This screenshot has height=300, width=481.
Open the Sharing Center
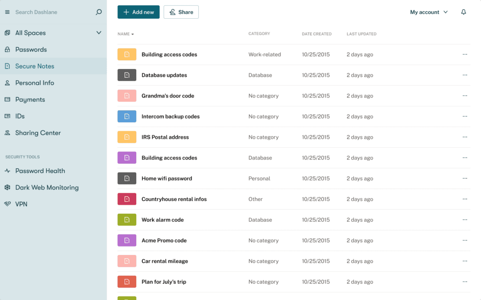[38, 133]
